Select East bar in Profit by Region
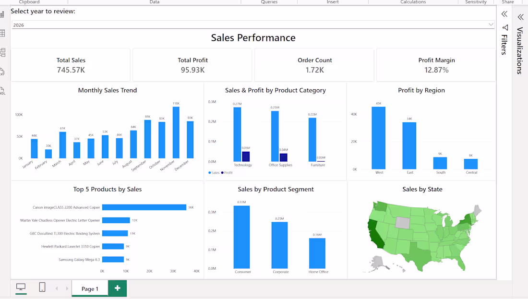Image resolution: width=528 pixels, height=299 pixels. point(409,146)
